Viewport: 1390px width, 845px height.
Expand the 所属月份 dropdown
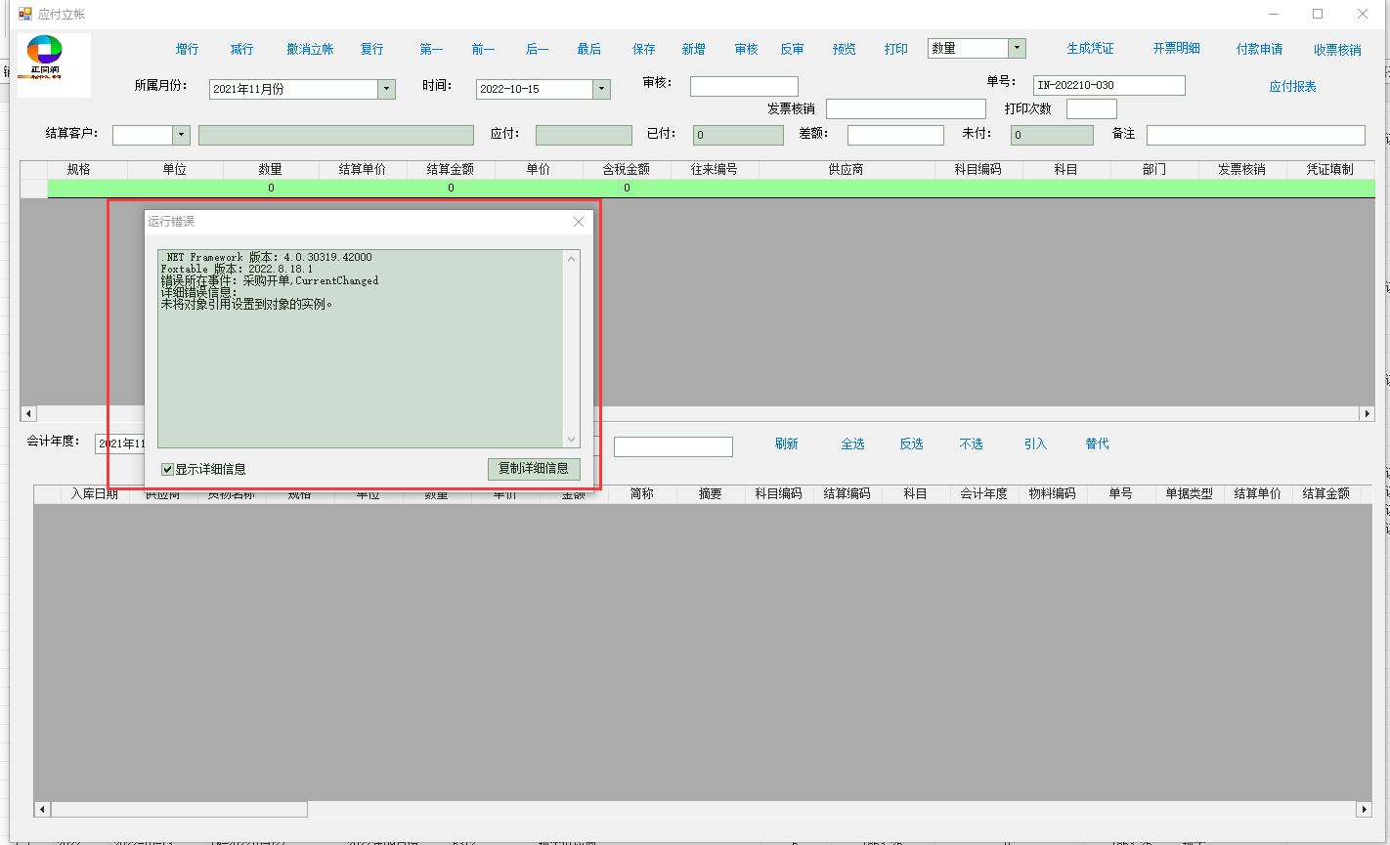386,89
